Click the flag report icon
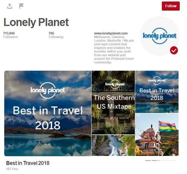187x174 pixels. (x=21, y=6)
